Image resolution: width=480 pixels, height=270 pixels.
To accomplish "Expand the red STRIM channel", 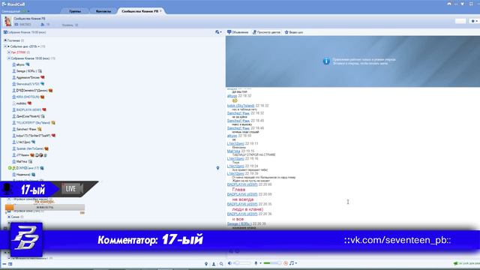I will 9,52.
